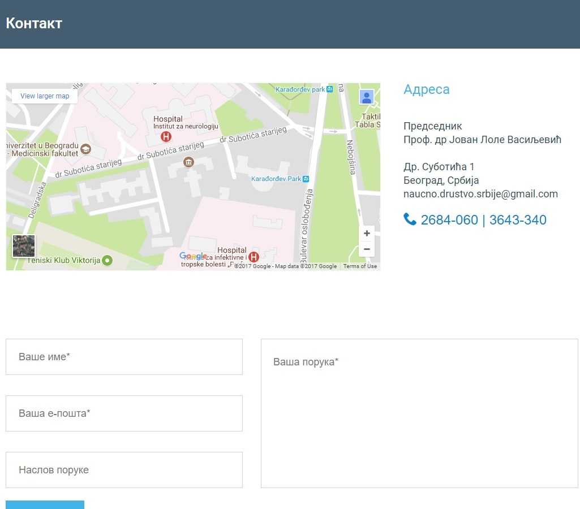Click the infectious disease hospital marker
Screen dimensions: 580x509
[254, 257]
